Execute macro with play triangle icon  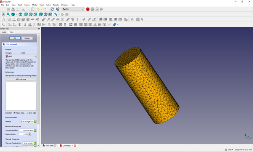[x=102, y=9]
